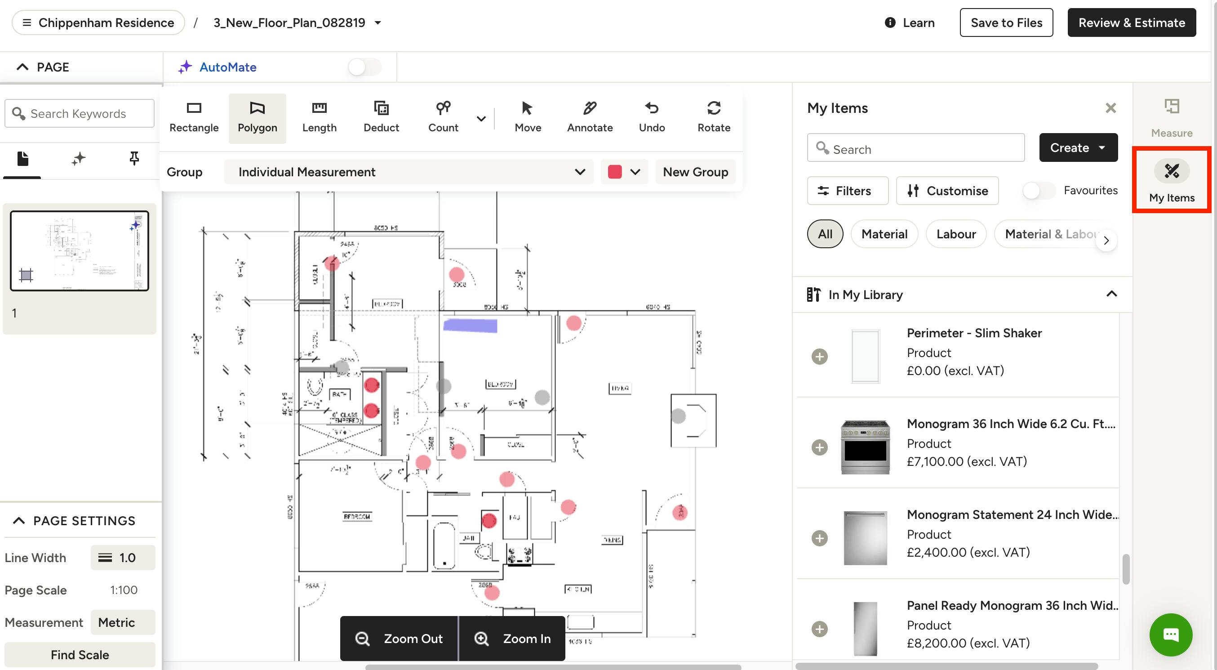The height and width of the screenshot is (670, 1217).
Task: Toggle the AutoMate switch
Action: [364, 67]
